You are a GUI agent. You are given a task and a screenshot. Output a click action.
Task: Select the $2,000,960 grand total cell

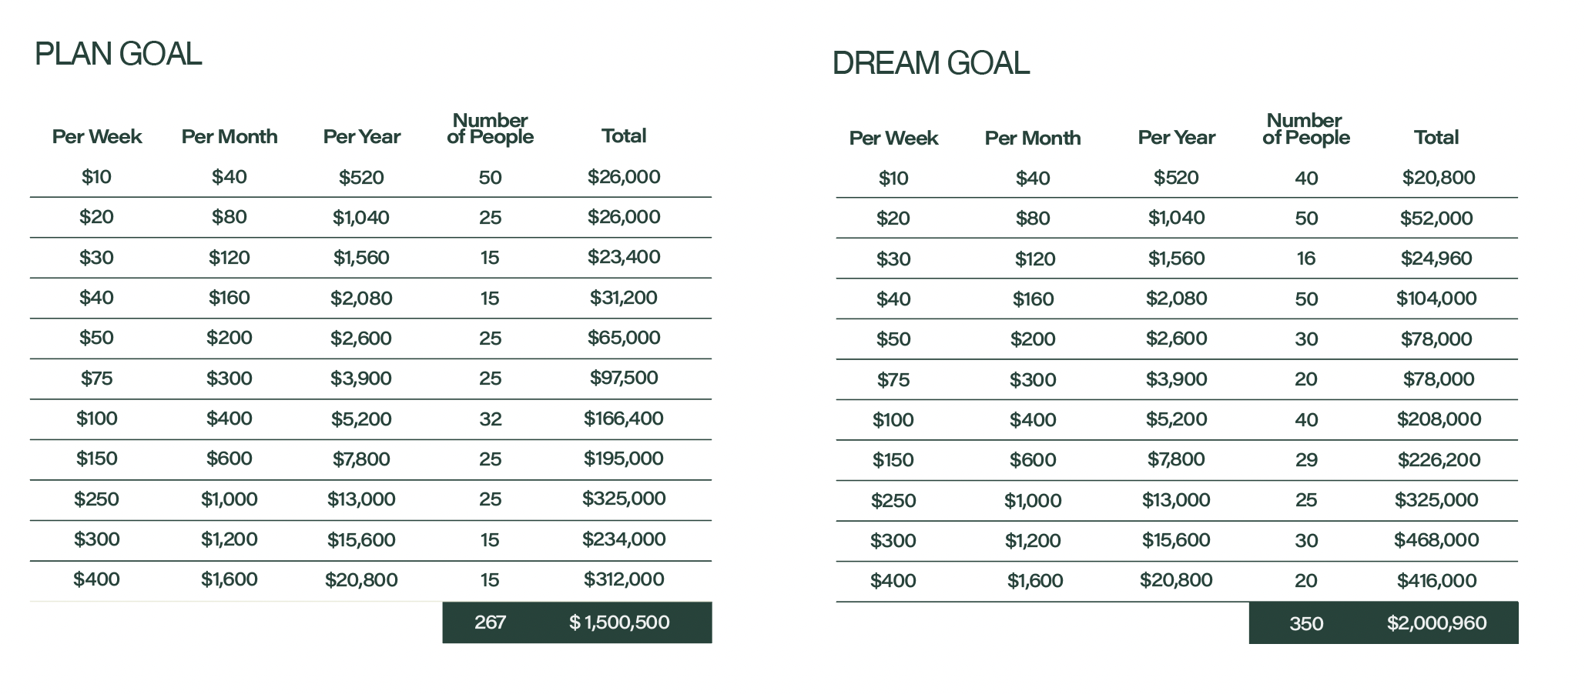tap(1436, 623)
